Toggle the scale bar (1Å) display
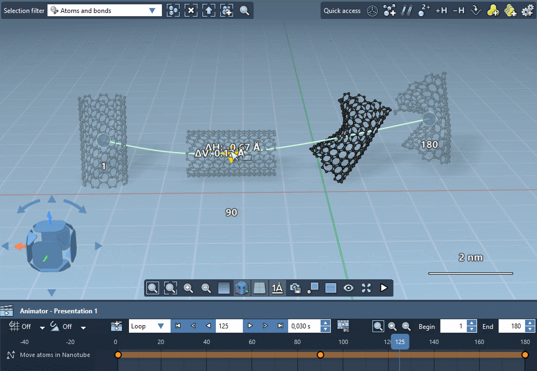 pyautogui.click(x=277, y=288)
